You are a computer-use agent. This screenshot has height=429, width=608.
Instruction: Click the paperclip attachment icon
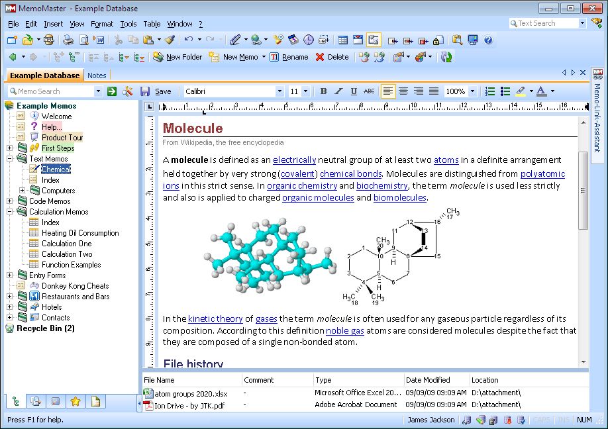[234, 40]
